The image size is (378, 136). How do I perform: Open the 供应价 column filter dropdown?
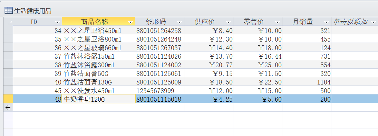pyautogui.click(x=229, y=22)
